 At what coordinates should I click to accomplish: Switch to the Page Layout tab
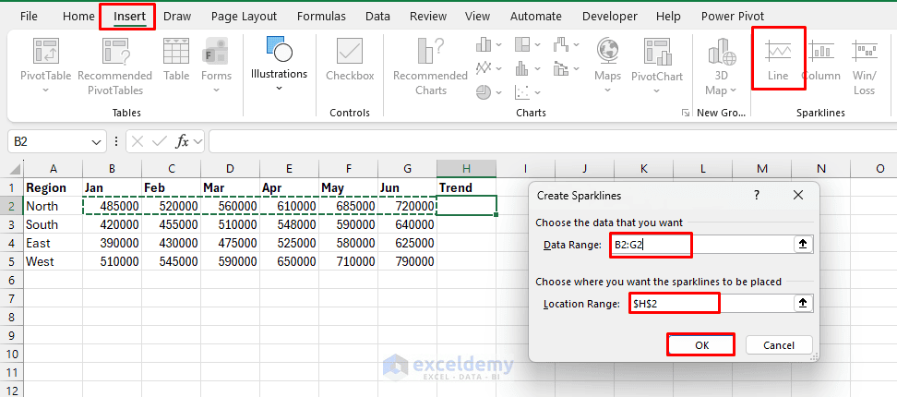coord(244,16)
